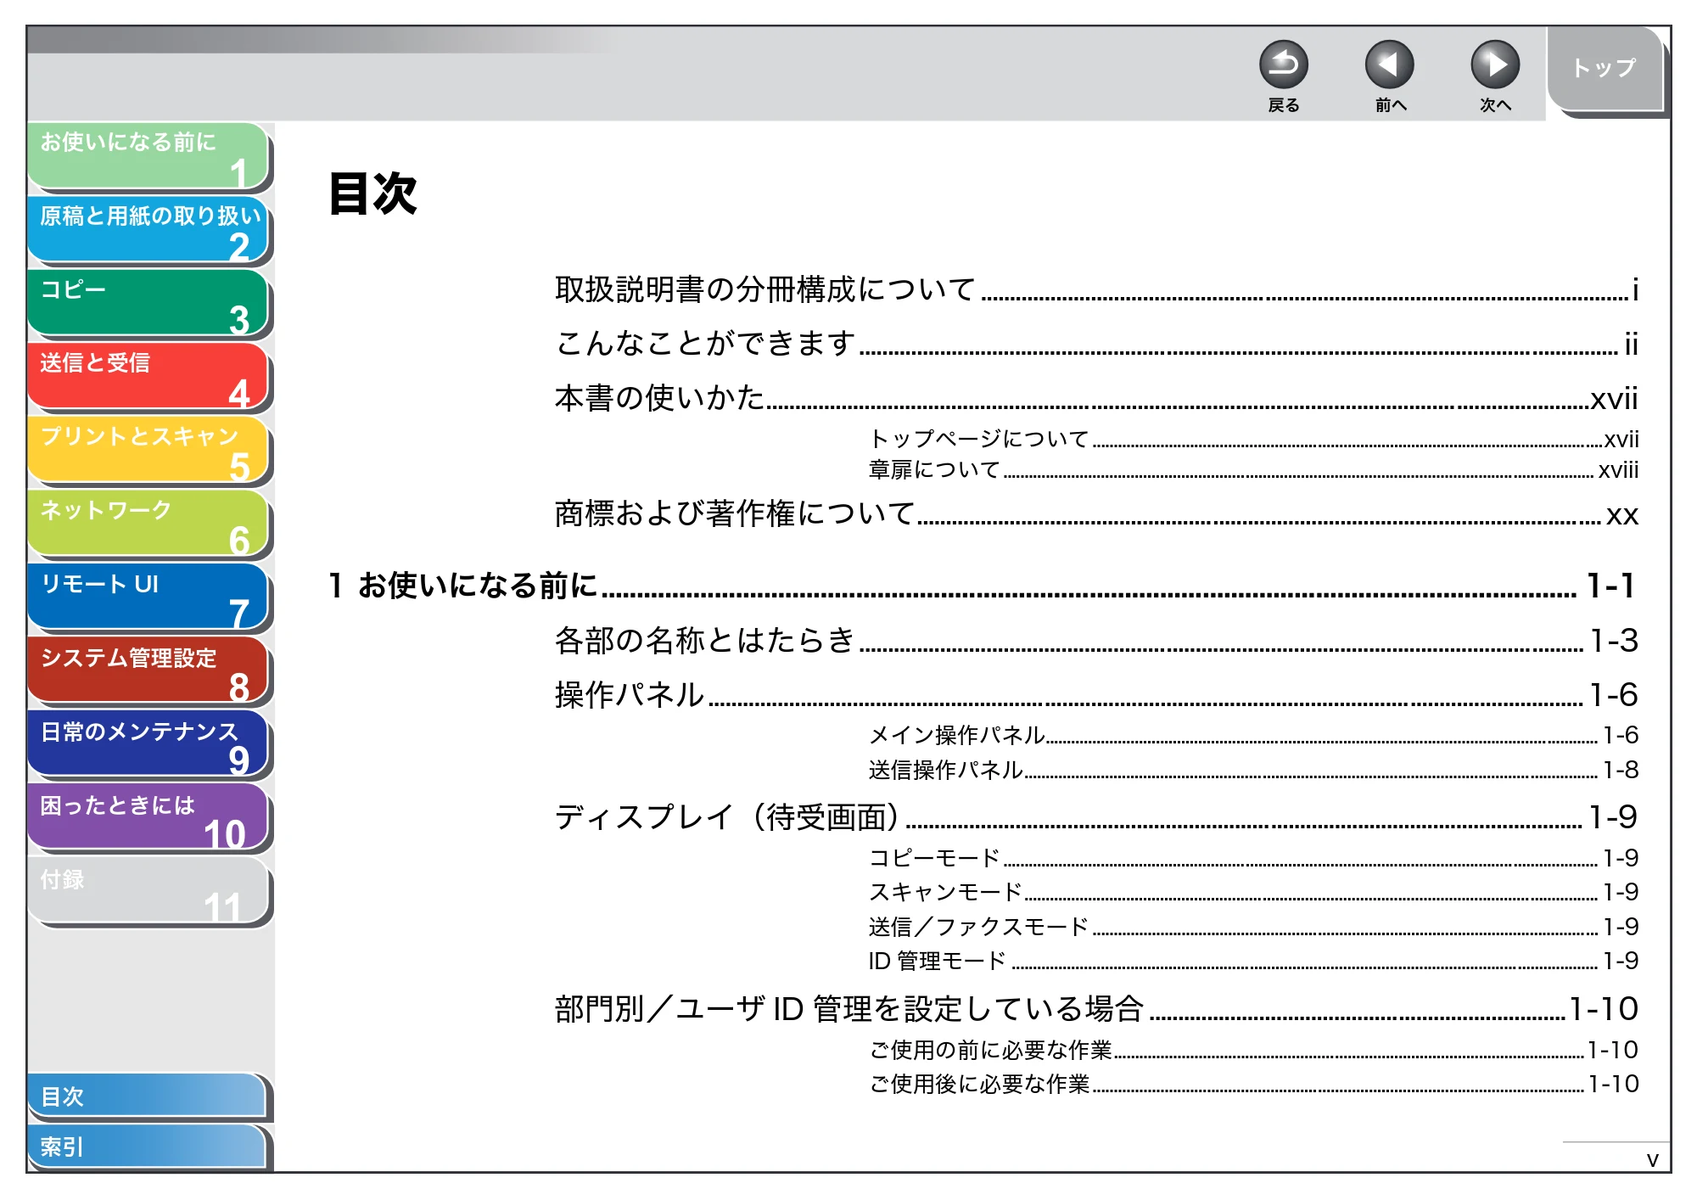Open コピーモード sub-entry

point(1253,858)
